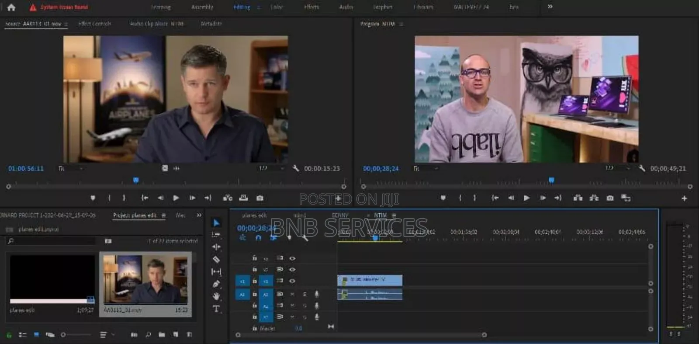Step forward one frame in Source monitor

[192, 198]
